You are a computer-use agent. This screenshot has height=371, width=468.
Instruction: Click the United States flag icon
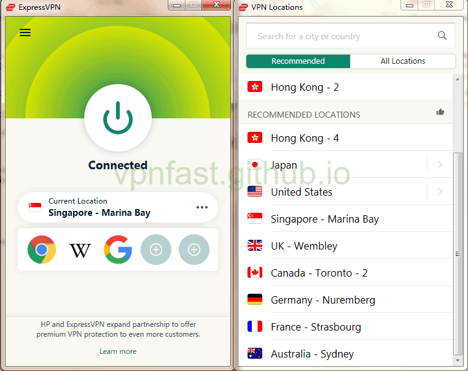[255, 191]
